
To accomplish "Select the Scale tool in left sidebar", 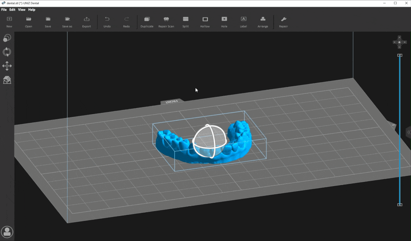I will point(7,38).
